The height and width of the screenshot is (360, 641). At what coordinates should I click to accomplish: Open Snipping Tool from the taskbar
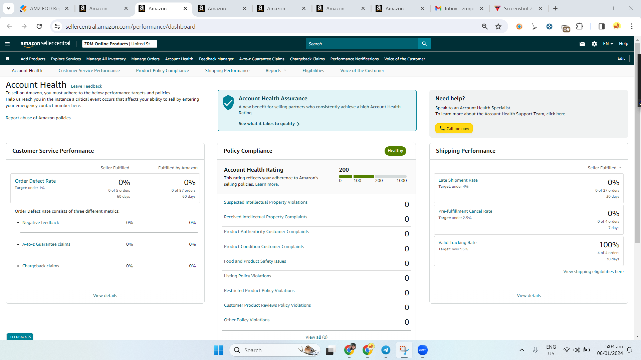coord(404,350)
